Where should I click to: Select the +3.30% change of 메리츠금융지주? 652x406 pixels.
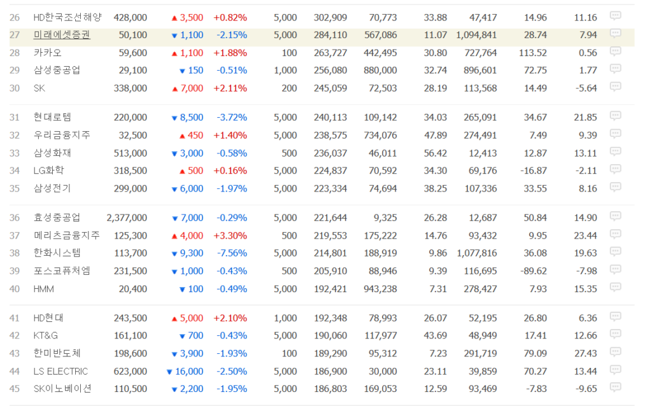pyautogui.click(x=230, y=235)
